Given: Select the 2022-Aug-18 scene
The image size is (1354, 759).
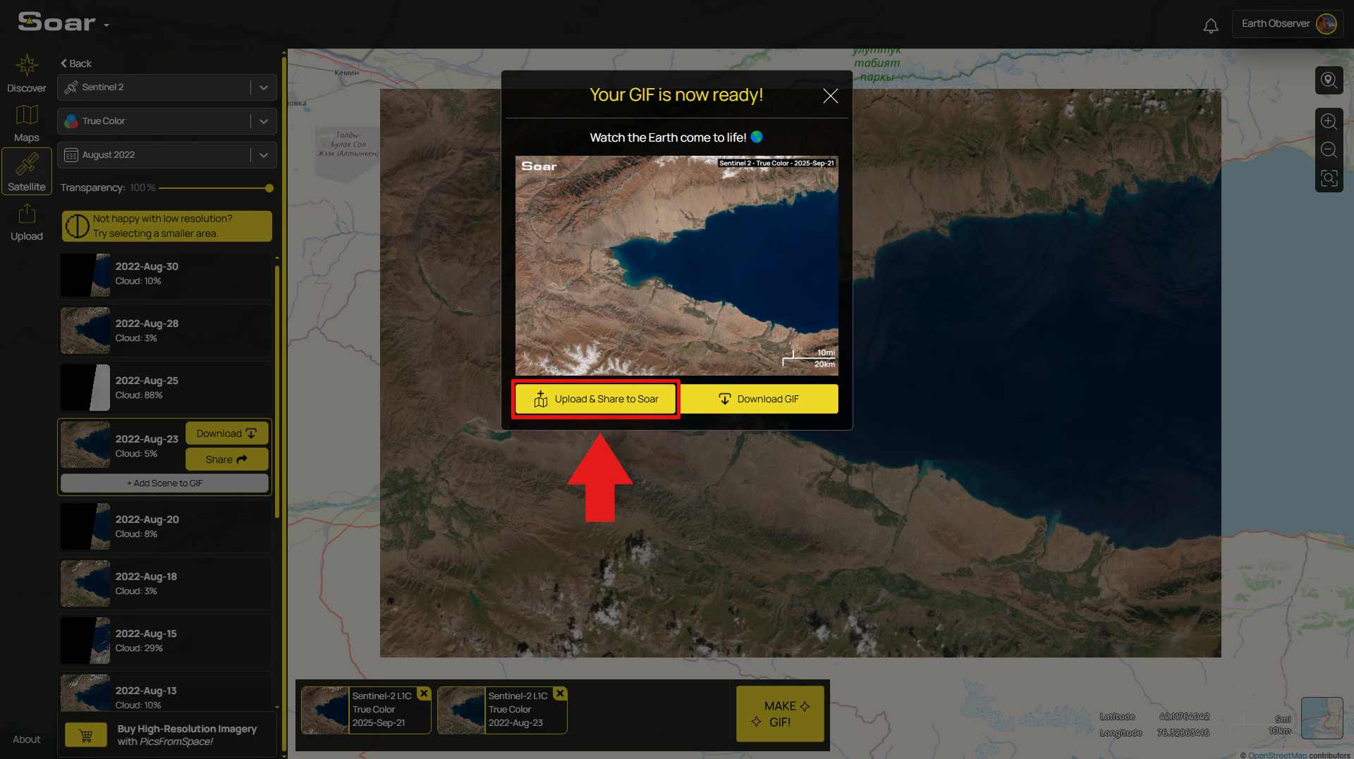Looking at the screenshot, I should click(x=164, y=584).
